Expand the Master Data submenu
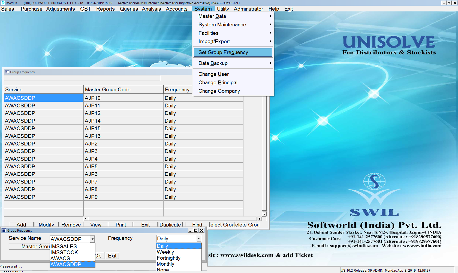Viewport: 458px width, 273px height. [x=233, y=16]
